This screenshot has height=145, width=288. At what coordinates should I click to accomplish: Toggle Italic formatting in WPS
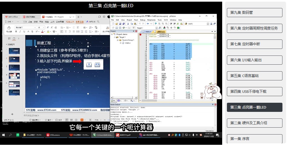[x=20, y=31]
